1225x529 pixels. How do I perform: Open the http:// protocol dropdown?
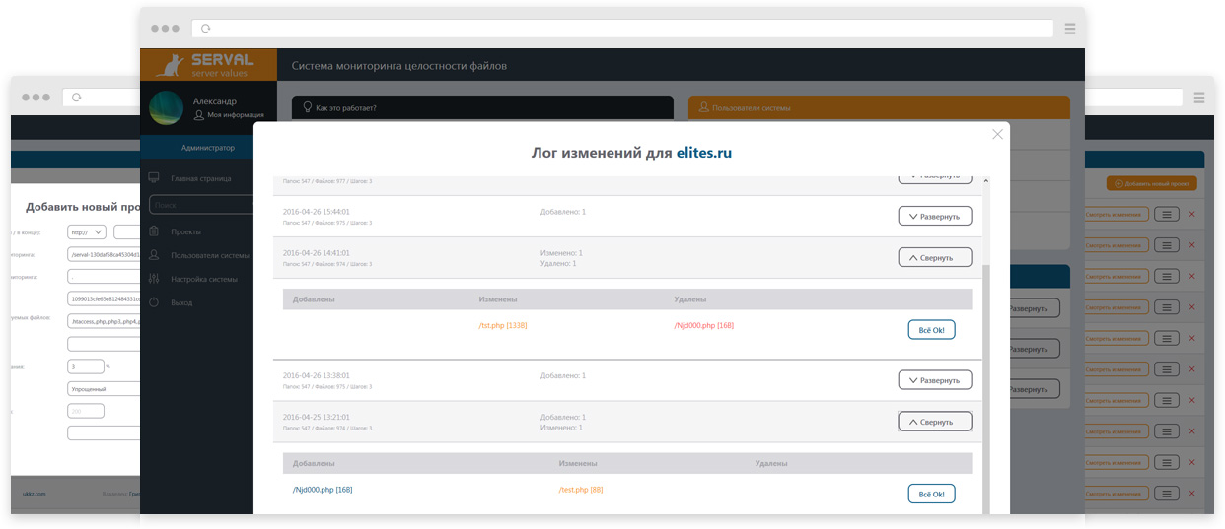click(87, 232)
